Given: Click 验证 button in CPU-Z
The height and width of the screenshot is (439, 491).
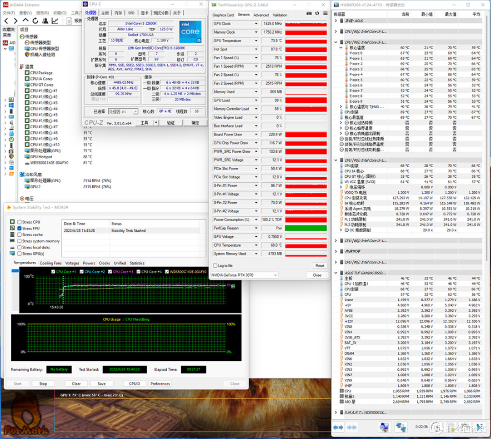Looking at the screenshot, I should pyautogui.click(x=171, y=123).
